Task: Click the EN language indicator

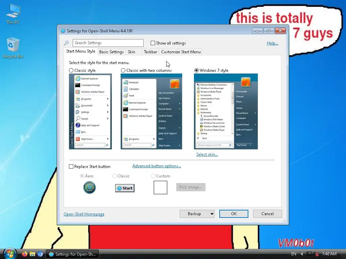Action: (x=294, y=254)
